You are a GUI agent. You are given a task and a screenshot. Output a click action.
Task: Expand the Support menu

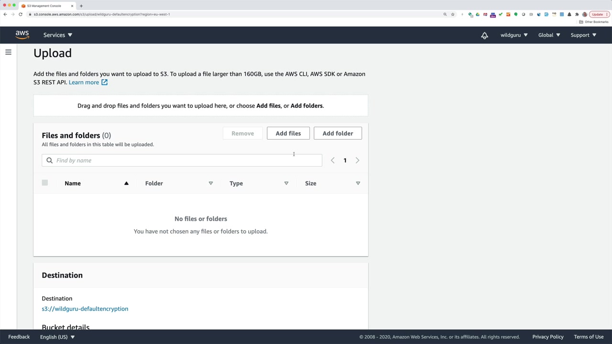(x=583, y=35)
